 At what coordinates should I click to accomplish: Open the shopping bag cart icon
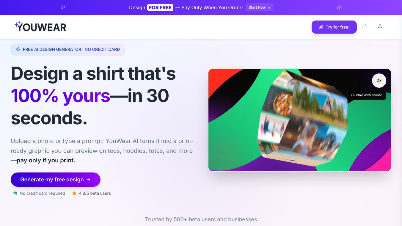click(365, 26)
